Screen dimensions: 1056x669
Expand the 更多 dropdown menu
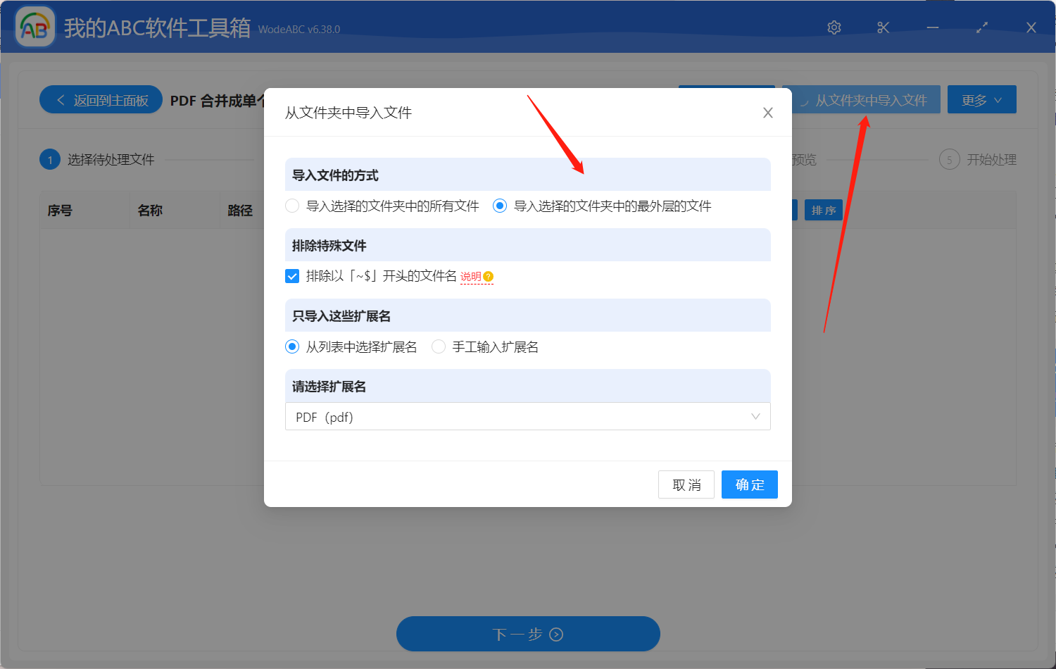pos(981,99)
